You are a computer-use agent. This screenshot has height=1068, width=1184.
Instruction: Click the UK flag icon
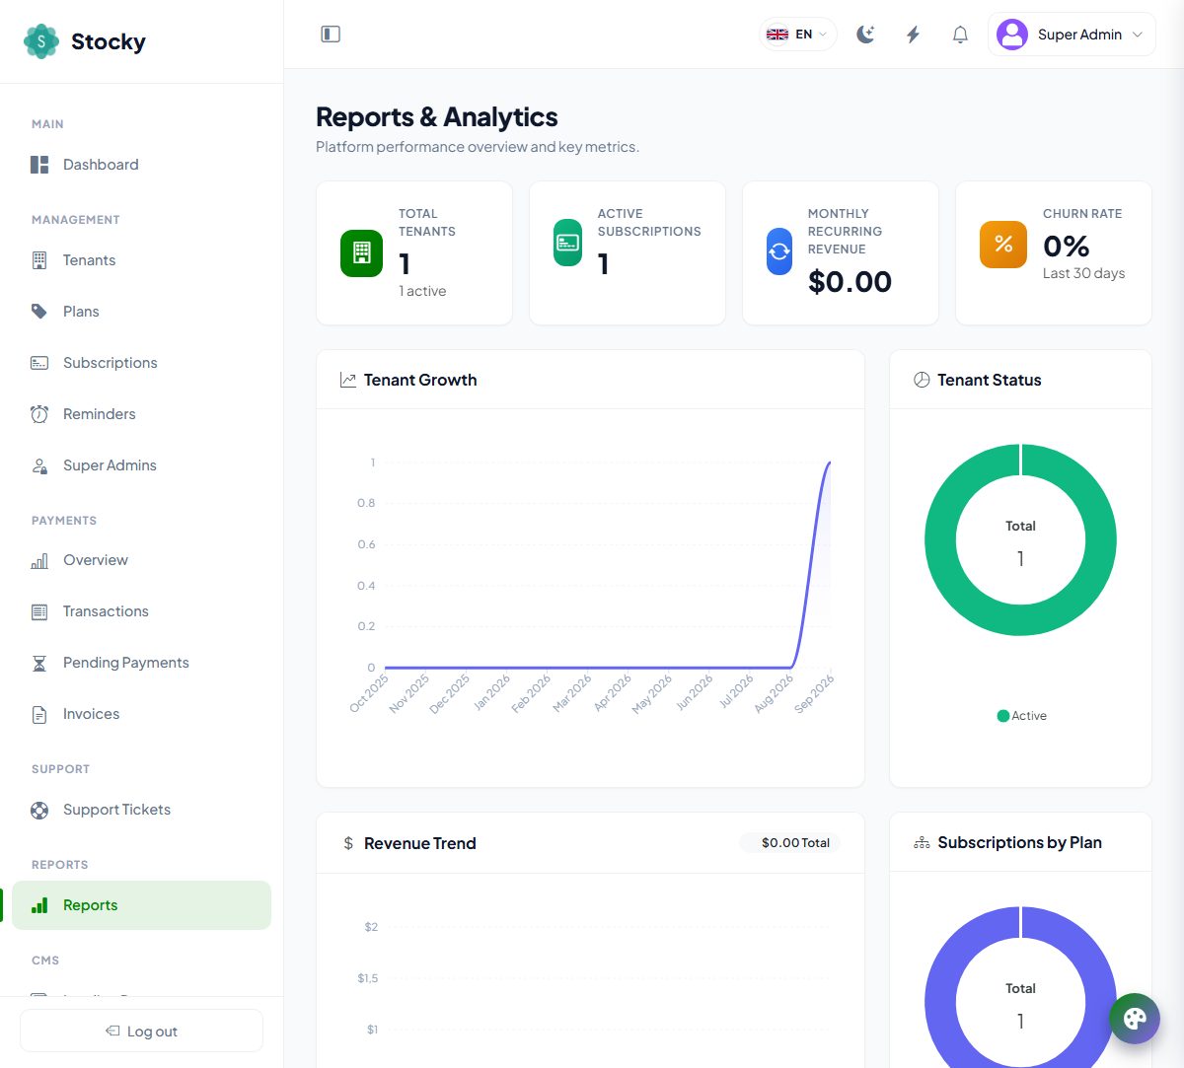tap(777, 35)
